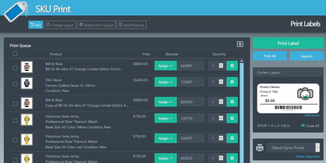
Task: Check the Bell & Ross BR 03-94 Aéro GT row
Action: (15, 68)
